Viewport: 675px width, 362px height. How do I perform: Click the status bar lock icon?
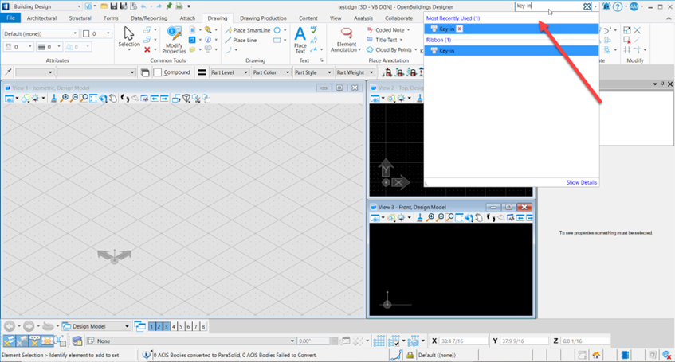click(410, 355)
